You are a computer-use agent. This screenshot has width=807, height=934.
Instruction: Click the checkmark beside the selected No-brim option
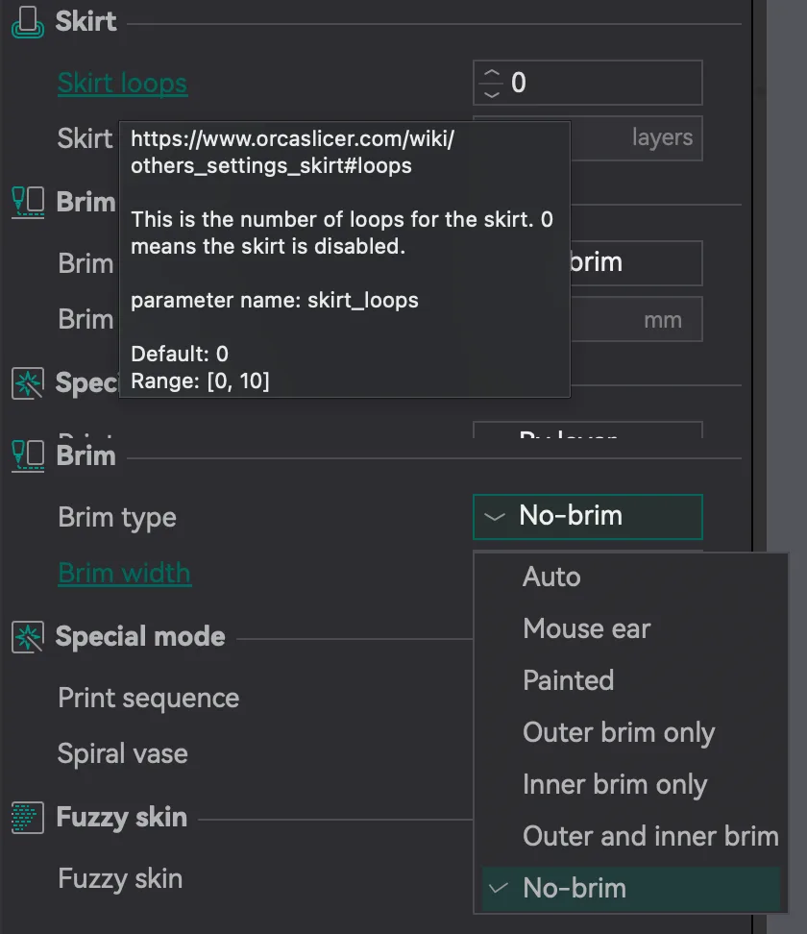tap(498, 888)
